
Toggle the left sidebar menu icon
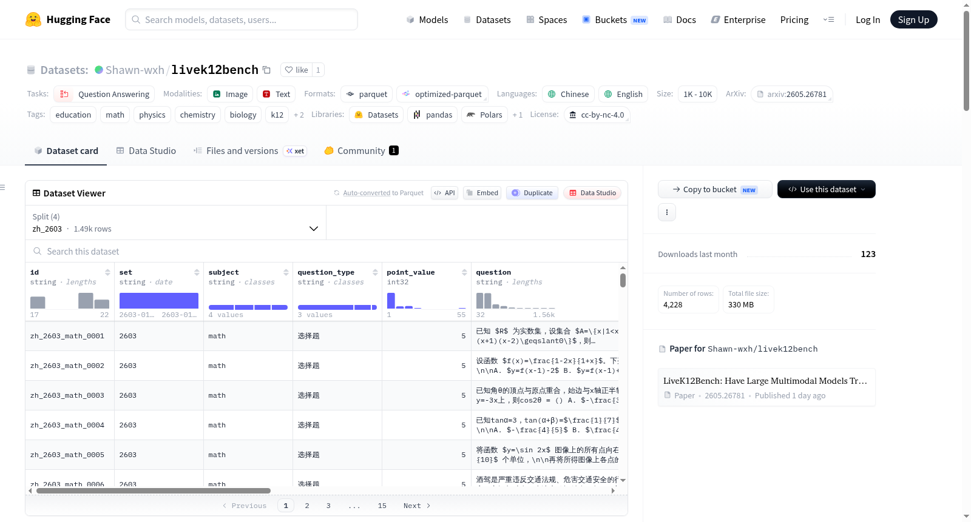click(2, 187)
